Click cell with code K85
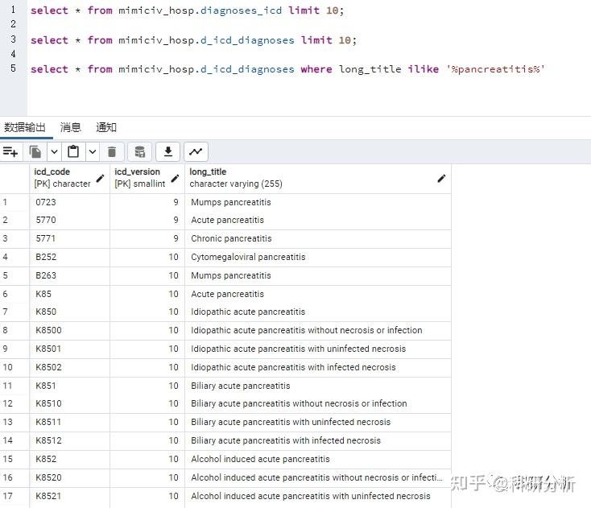The width and height of the screenshot is (591, 508). 69,295
